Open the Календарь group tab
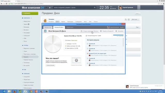Viewport: 165px width, 93px height. click(70, 22)
